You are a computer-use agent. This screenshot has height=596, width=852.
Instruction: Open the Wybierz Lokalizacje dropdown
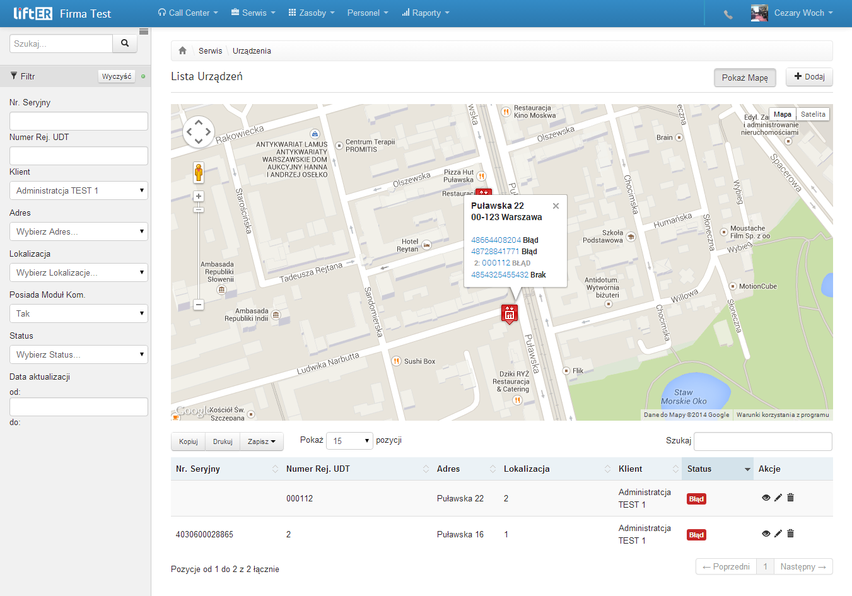79,272
